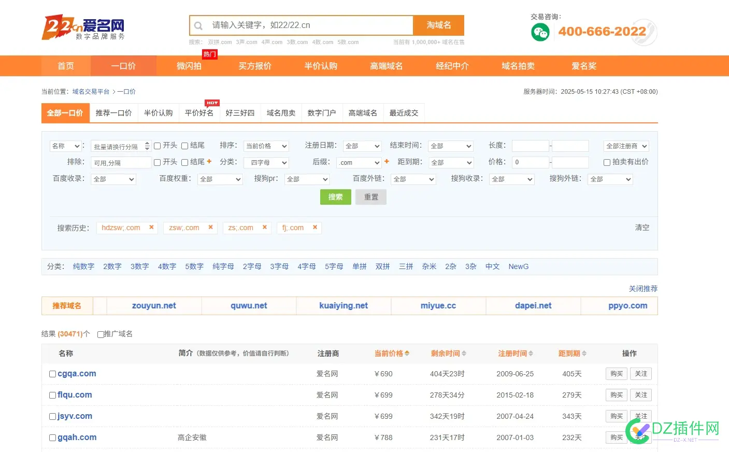The image size is (729, 452).
Task: Click the red plus beside the 结尾 filter
Action: click(x=208, y=161)
